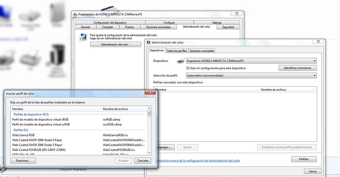Open the General tab in printer properties

tap(85, 27)
